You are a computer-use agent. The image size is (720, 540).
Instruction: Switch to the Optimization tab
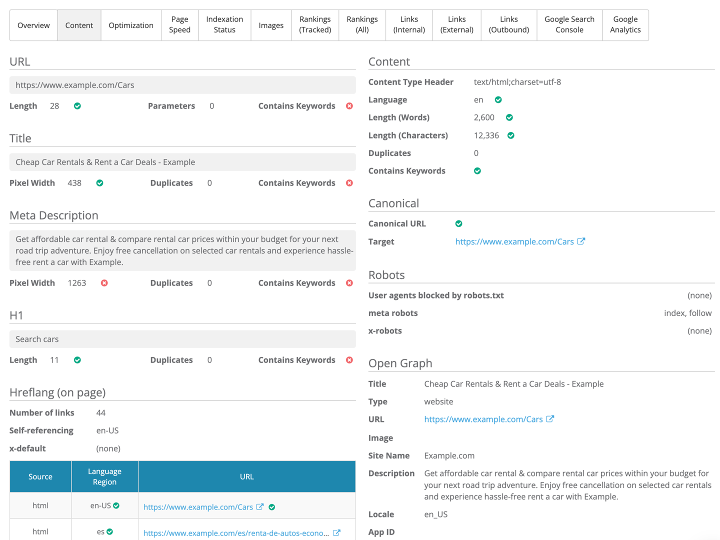(131, 25)
